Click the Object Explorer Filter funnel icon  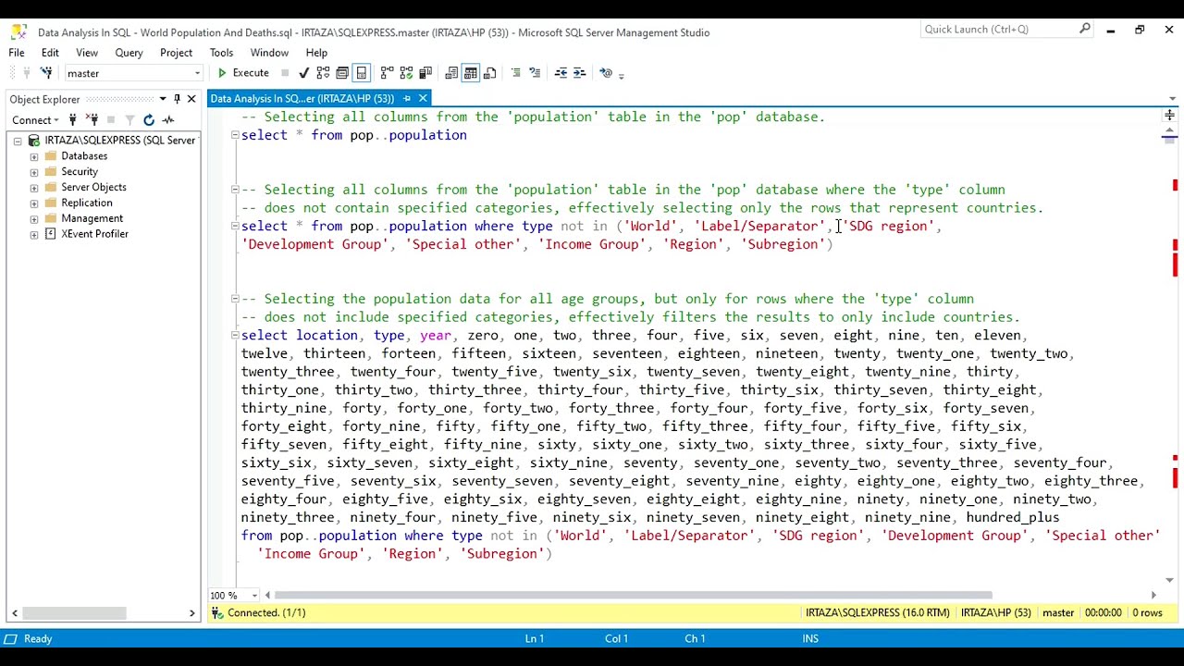click(x=129, y=119)
